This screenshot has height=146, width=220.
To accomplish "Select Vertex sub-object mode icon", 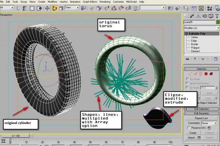I will tap(190, 74).
